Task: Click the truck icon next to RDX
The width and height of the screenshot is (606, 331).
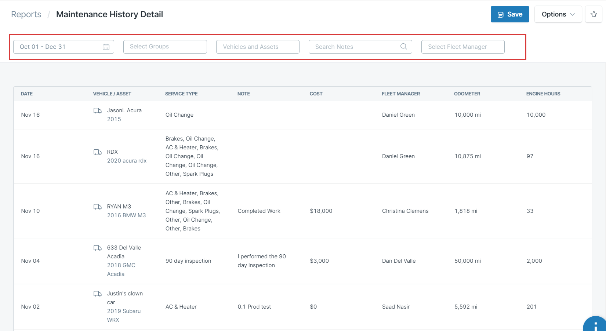Action: point(98,152)
